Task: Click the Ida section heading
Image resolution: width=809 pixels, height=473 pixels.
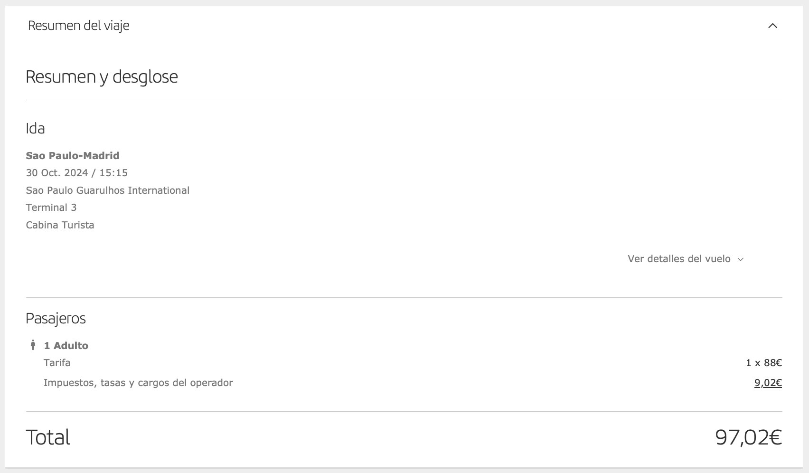Action: pos(35,128)
